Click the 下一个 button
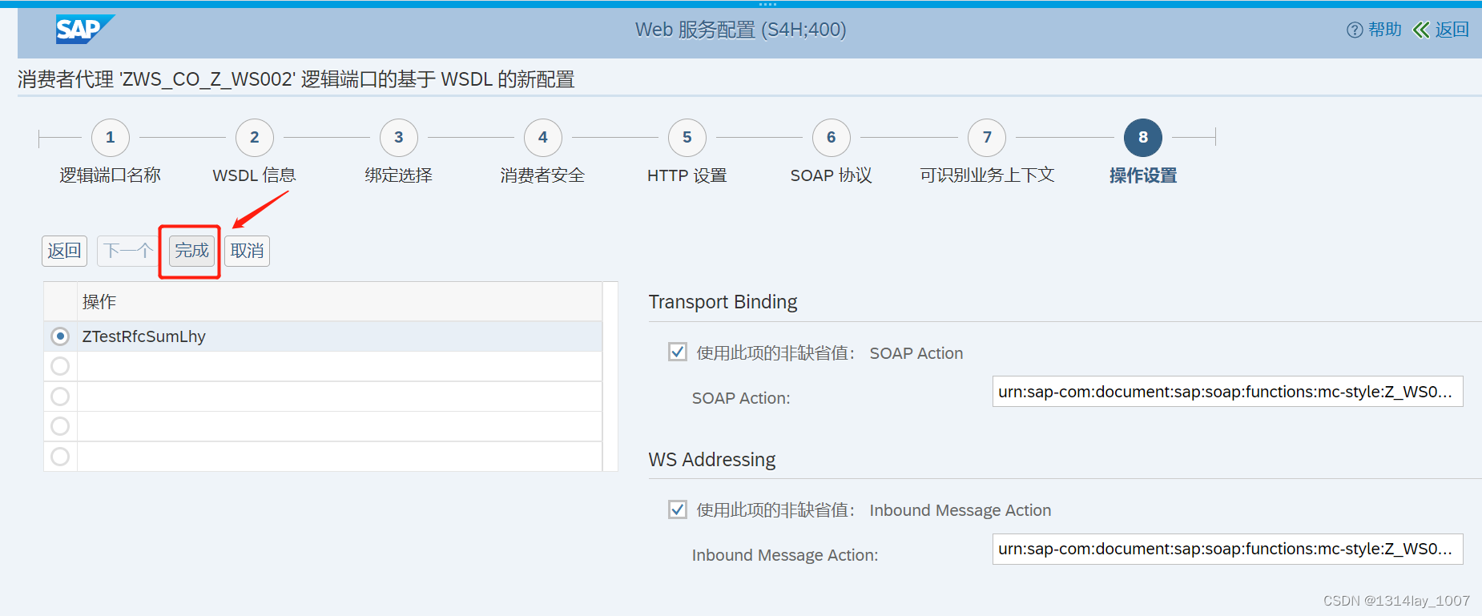1482x616 pixels. pyautogui.click(x=127, y=251)
